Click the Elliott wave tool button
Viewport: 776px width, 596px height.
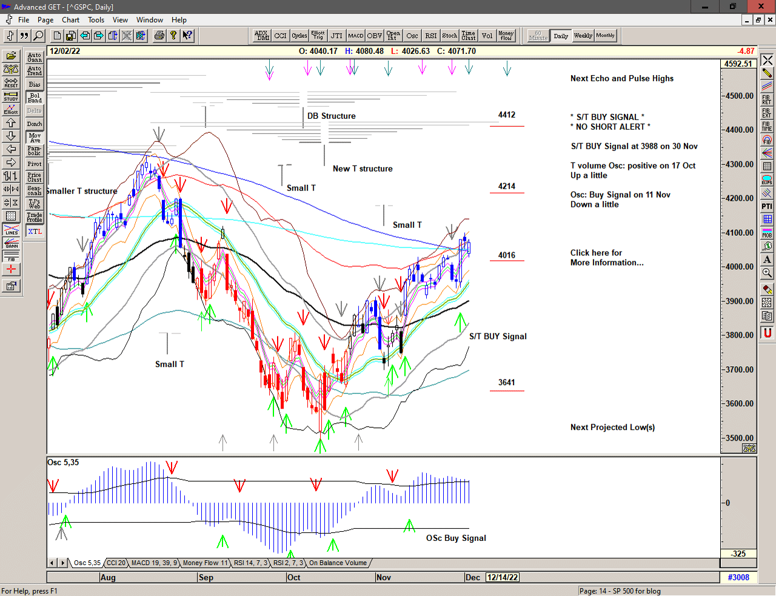tap(11, 110)
